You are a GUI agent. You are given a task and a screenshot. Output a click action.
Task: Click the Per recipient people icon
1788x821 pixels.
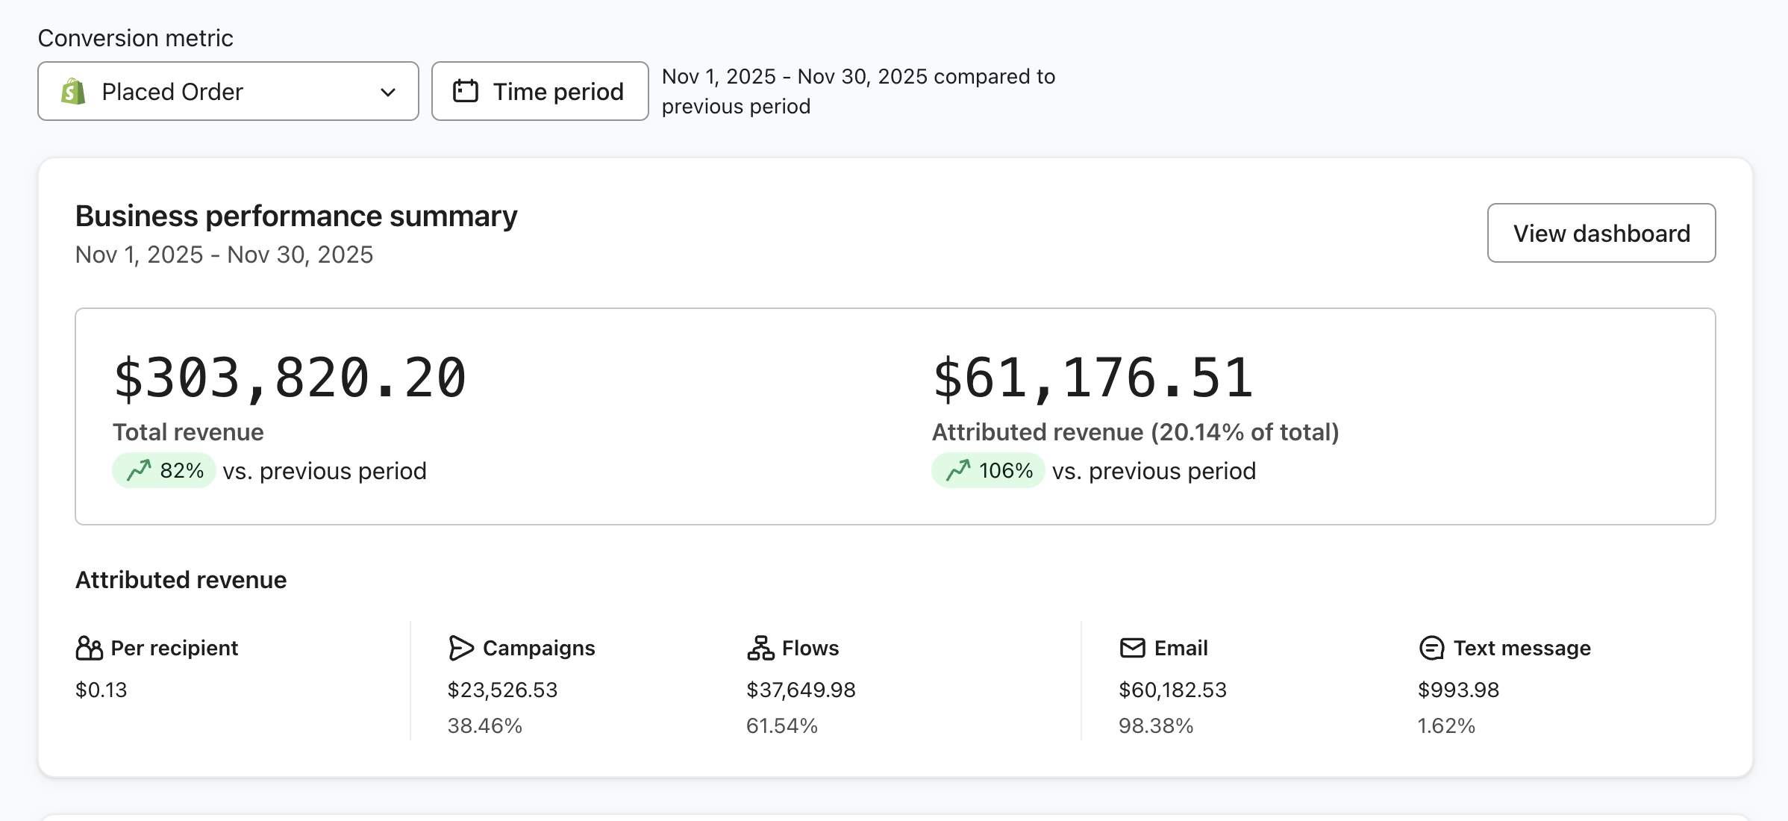click(x=89, y=648)
